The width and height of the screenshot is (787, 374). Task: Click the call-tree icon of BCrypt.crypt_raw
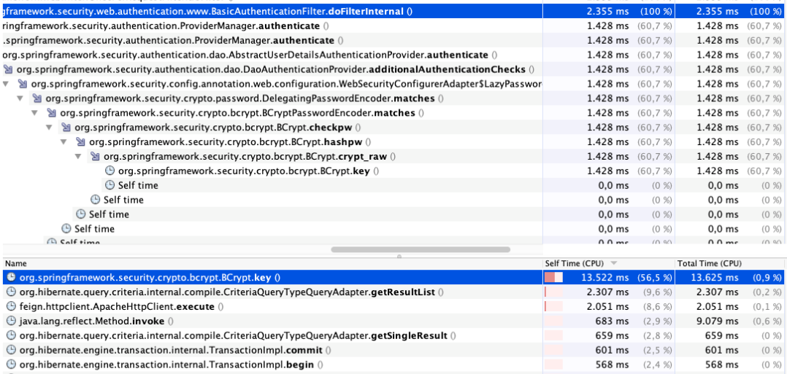(96, 157)
